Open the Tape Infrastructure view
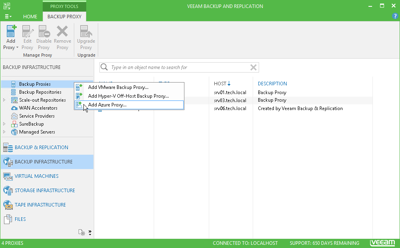The height and width of the screenshot is (248, 400). click(x=47, y=205)
